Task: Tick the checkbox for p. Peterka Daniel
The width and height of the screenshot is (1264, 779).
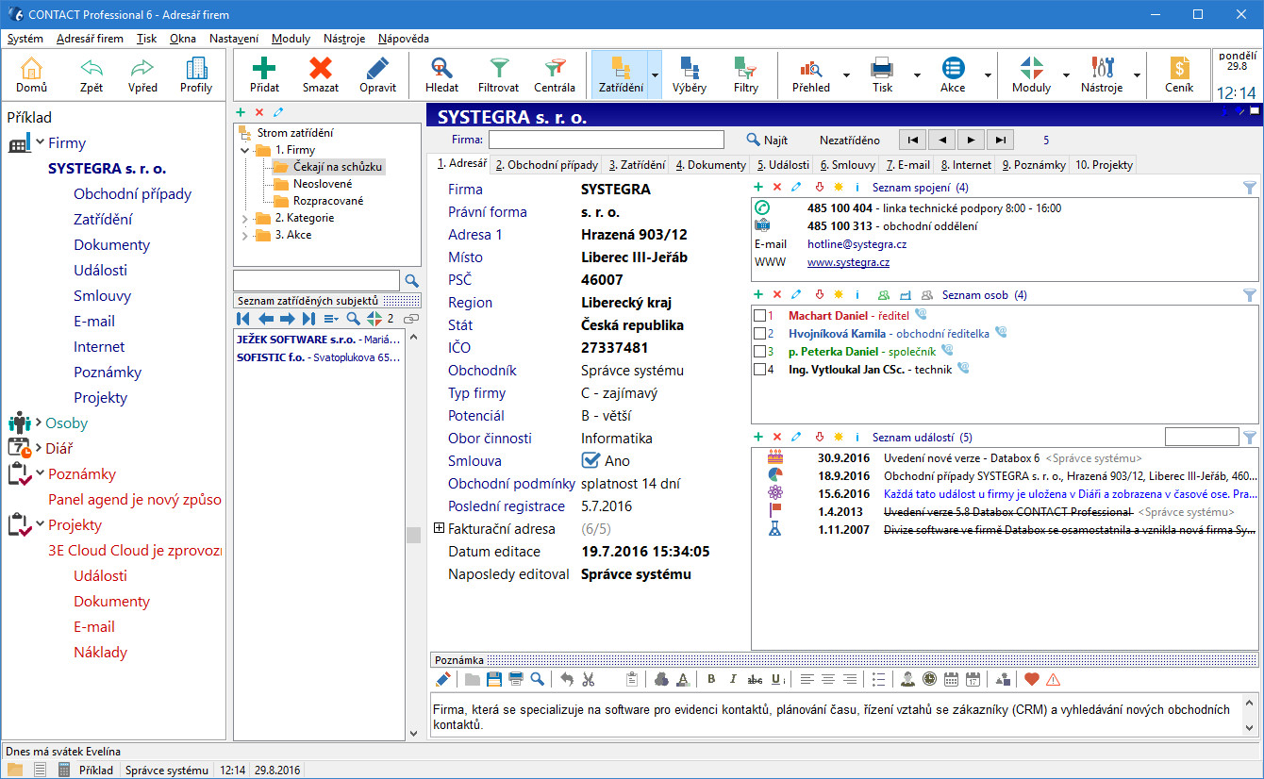Action: coord(759,351)
